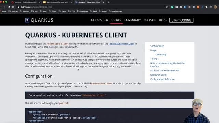The height and width of the screenshot is (123, 219).
Task: Click the START CODING button
Action: point(181,20)
